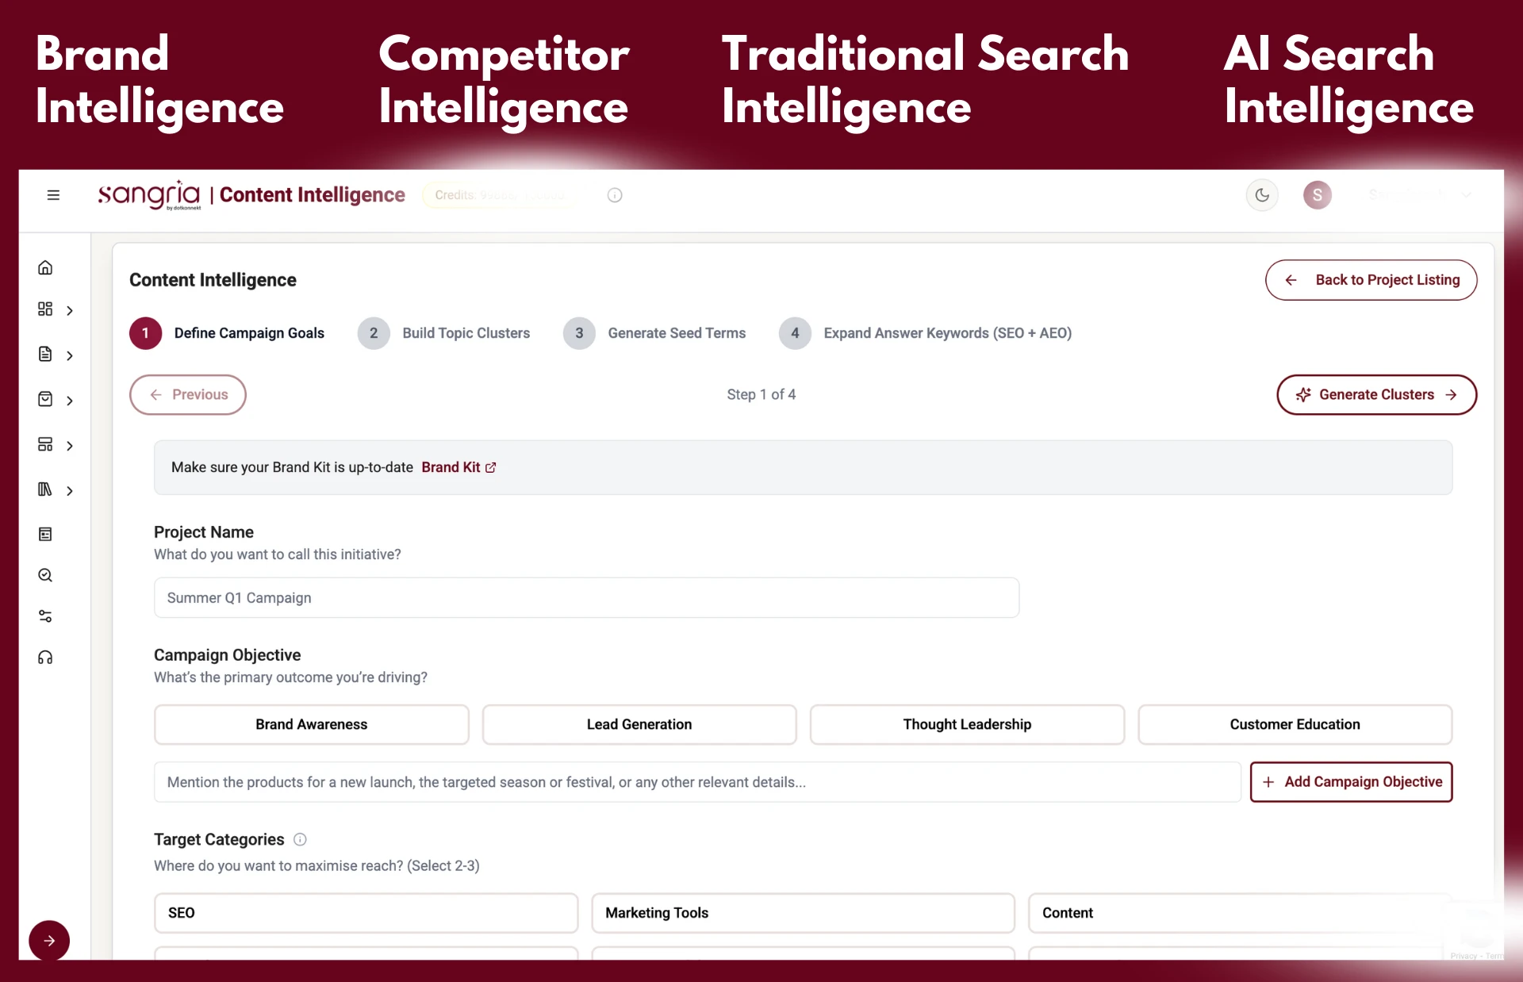Click the shopping bag icon in sidebar

click(x=45, y=400)
